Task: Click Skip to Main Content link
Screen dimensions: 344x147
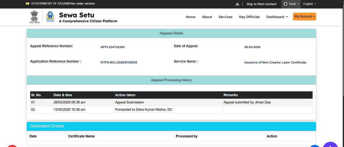Action: 261,4
